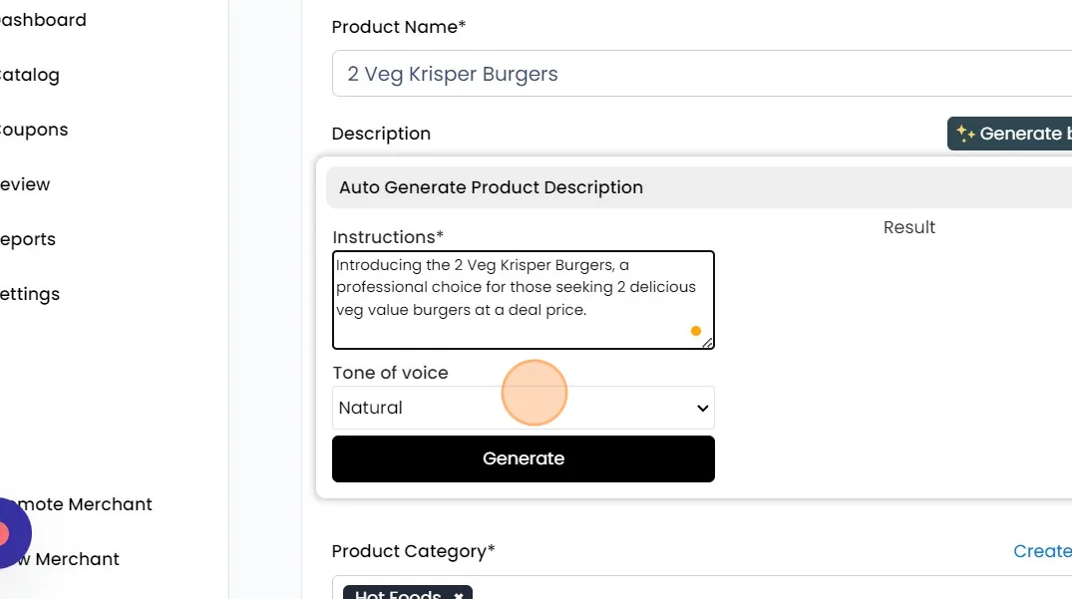The image size is (1072, 599).
Task: Go to Catalog in sidebar
Action: coord(30,75)
